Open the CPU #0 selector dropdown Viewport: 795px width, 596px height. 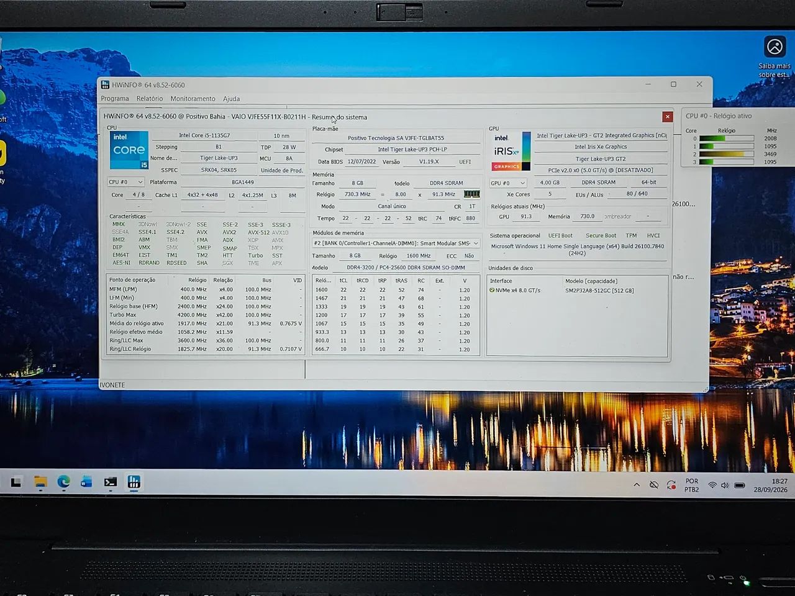(x=126, y=182)
